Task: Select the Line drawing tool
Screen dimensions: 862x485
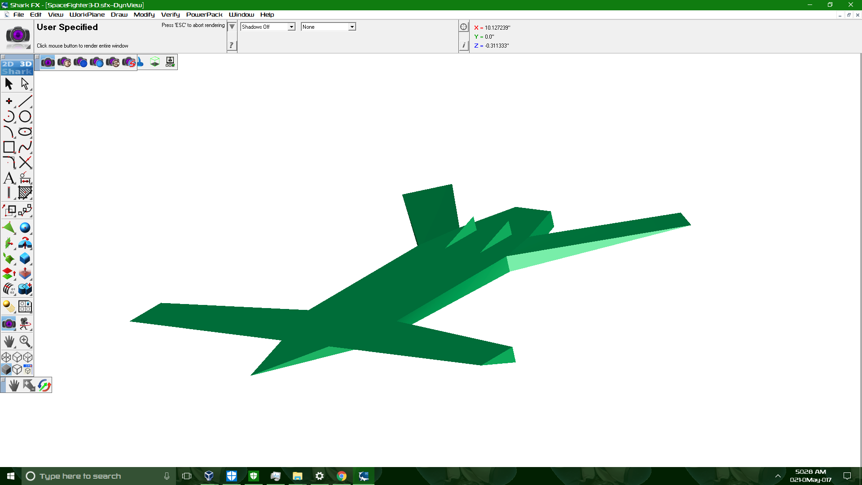Action: pyautogui.click(x=25, y=101)
